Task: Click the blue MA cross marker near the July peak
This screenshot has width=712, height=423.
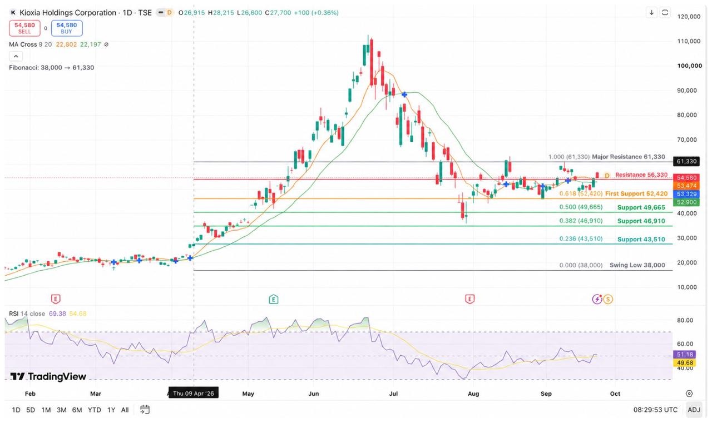Action: (404, 94)
